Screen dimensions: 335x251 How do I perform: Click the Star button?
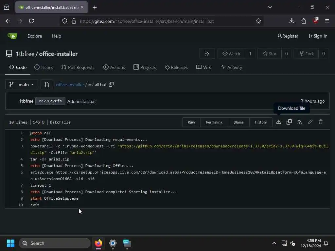coord(270,54)
